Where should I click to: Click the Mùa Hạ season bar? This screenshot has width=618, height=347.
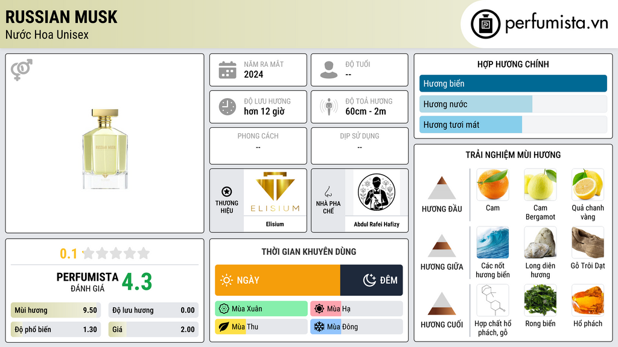click(357, 309)
